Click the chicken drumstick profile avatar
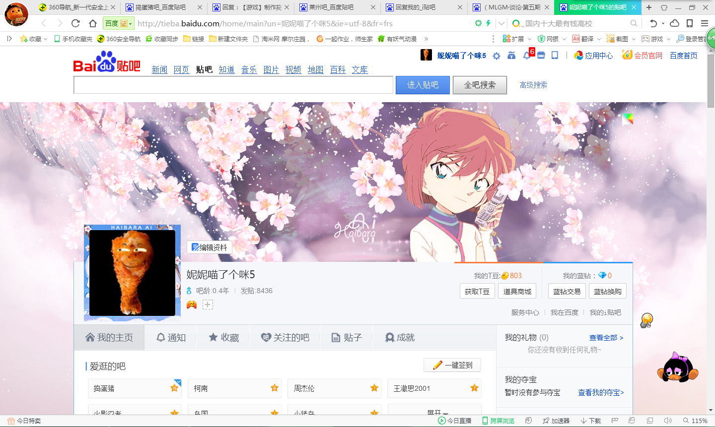This screenshot has height=427, width=715. click(x=132, y=273)
